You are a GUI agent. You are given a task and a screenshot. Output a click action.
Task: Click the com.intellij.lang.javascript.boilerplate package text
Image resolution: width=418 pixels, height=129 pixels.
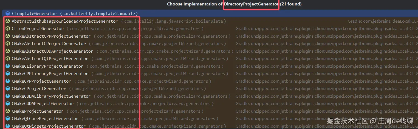175,21
